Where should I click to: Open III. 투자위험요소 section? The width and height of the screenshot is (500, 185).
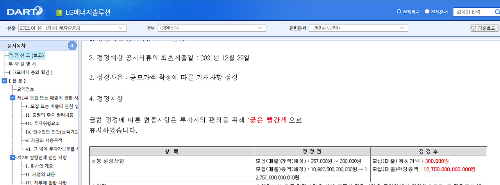pyautogui.click(x=43, y=123)
